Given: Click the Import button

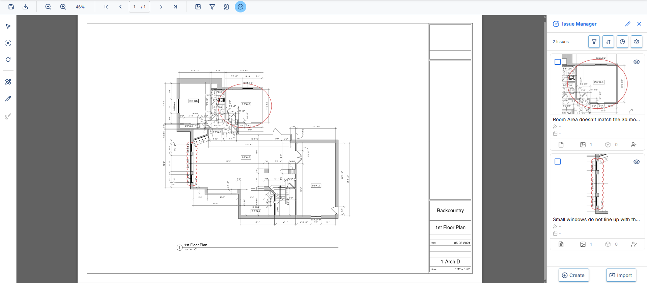Looking at the screenshot, I should pyautogui.click(x=621, y=275).
